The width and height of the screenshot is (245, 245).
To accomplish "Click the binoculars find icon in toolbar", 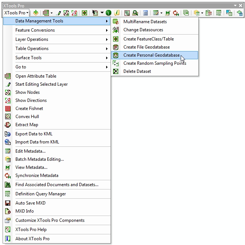I will point(135,13).
